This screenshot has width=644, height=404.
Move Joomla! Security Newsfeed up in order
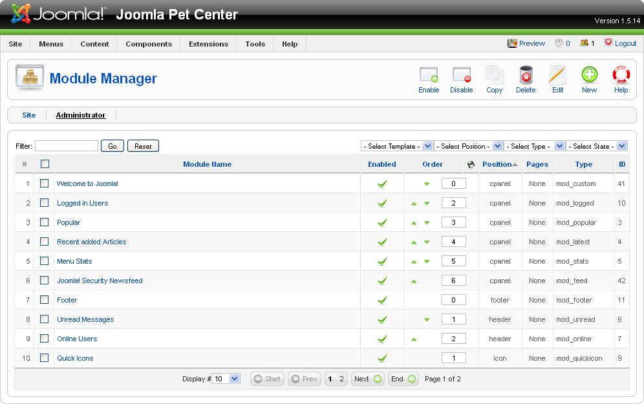[x=414, y=281]
